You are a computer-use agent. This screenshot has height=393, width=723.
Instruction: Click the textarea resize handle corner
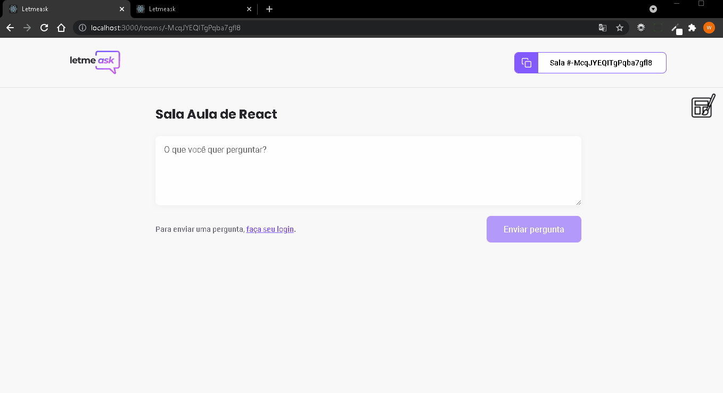pos(578,202)
